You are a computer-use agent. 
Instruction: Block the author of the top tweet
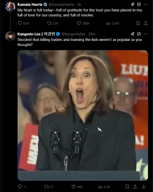(139, 5)
